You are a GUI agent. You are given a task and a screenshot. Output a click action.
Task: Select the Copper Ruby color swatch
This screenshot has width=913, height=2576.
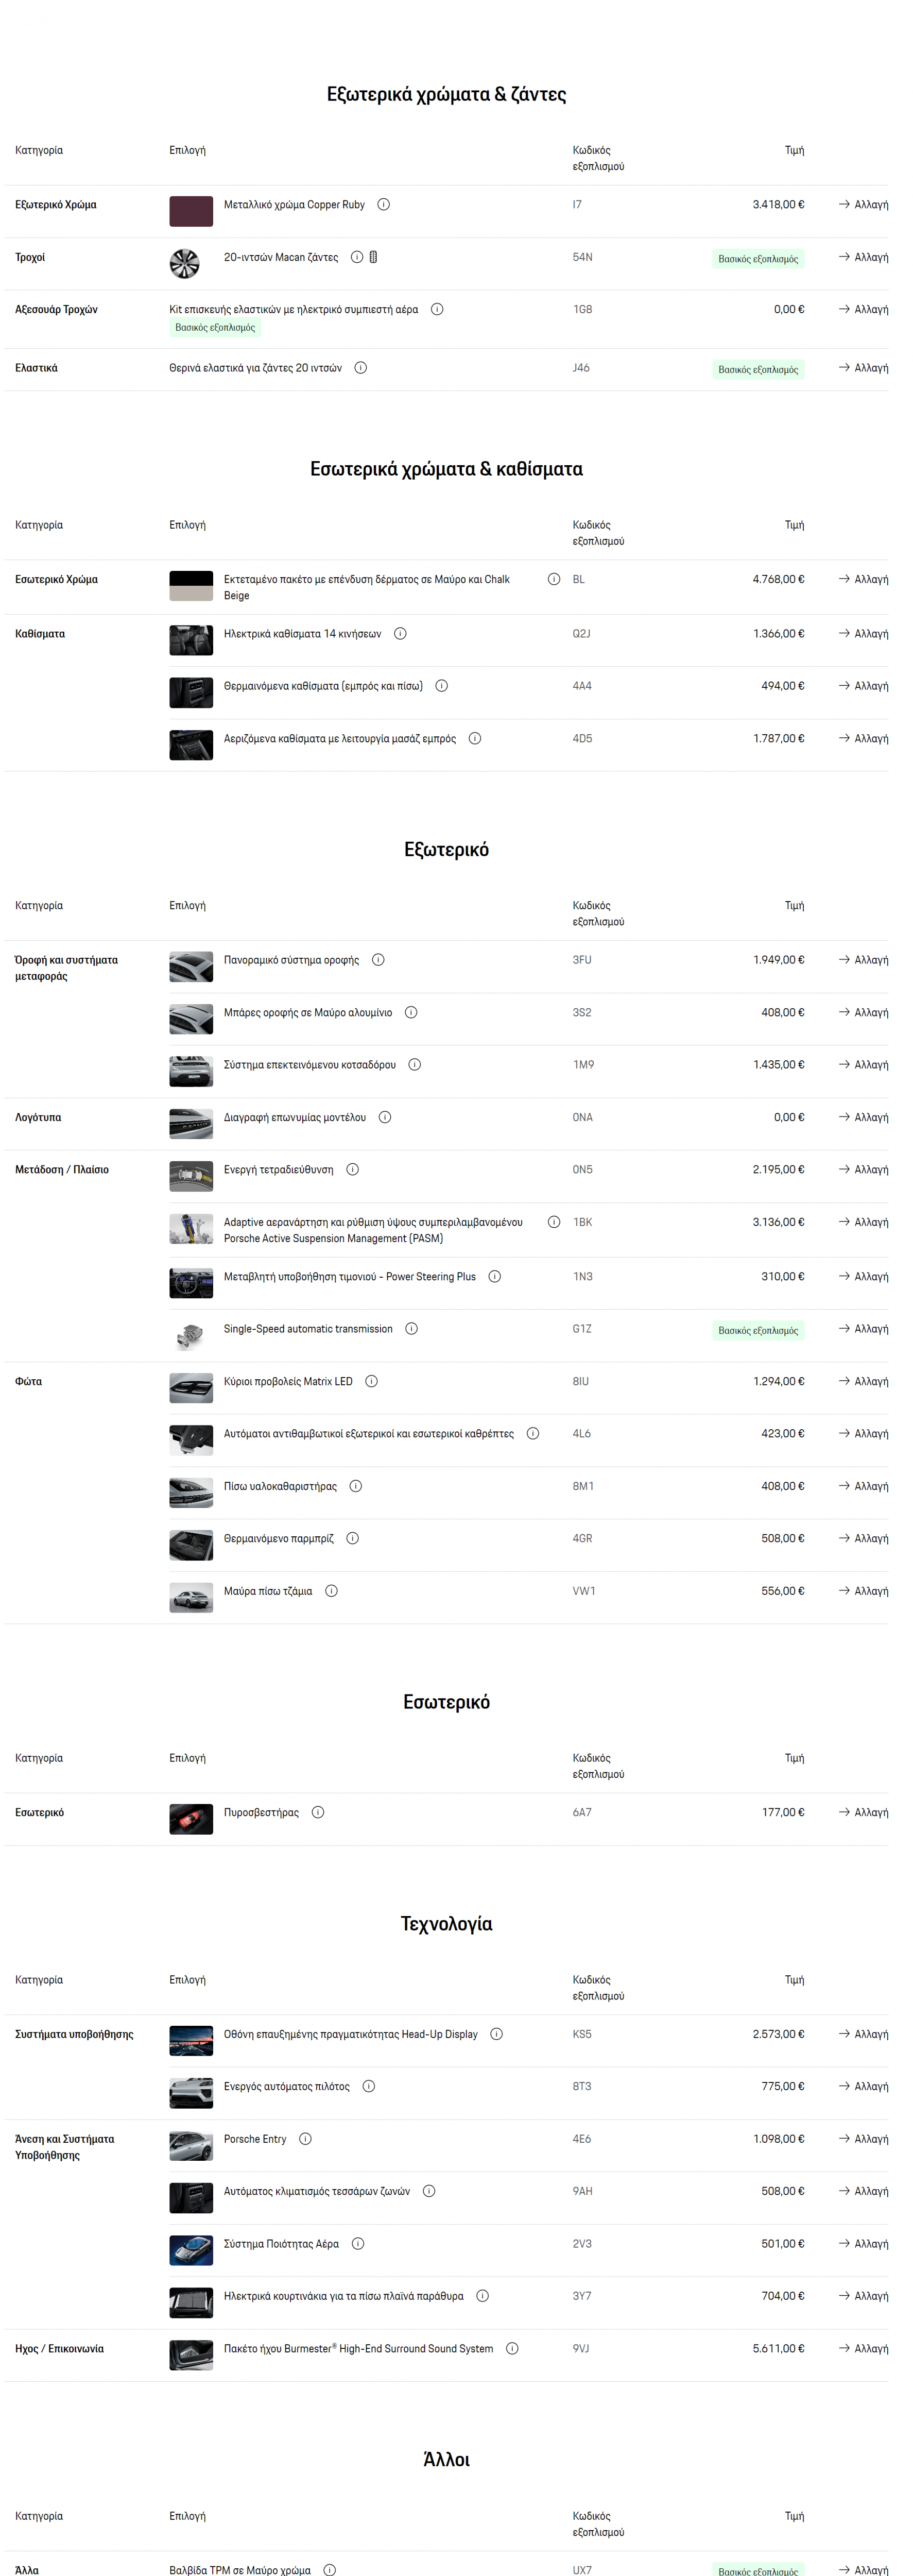(191, 212)
